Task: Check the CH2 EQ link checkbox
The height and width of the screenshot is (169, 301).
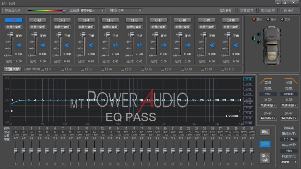Action: (x=63, y=69)
